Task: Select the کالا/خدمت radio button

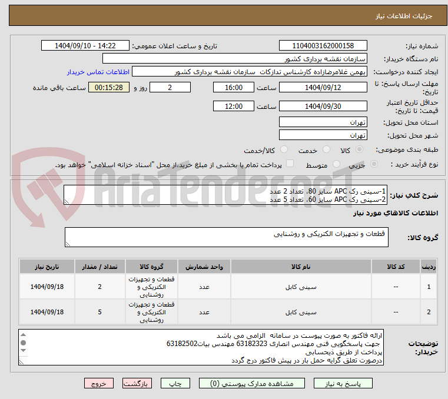Action: coord(284,149)
